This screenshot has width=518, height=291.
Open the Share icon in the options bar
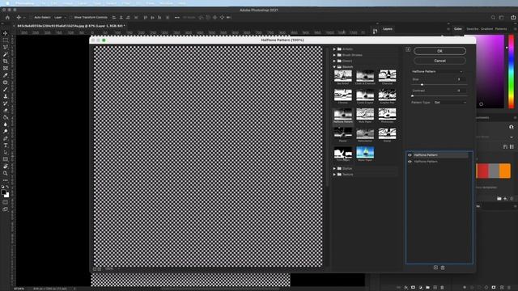513,18
